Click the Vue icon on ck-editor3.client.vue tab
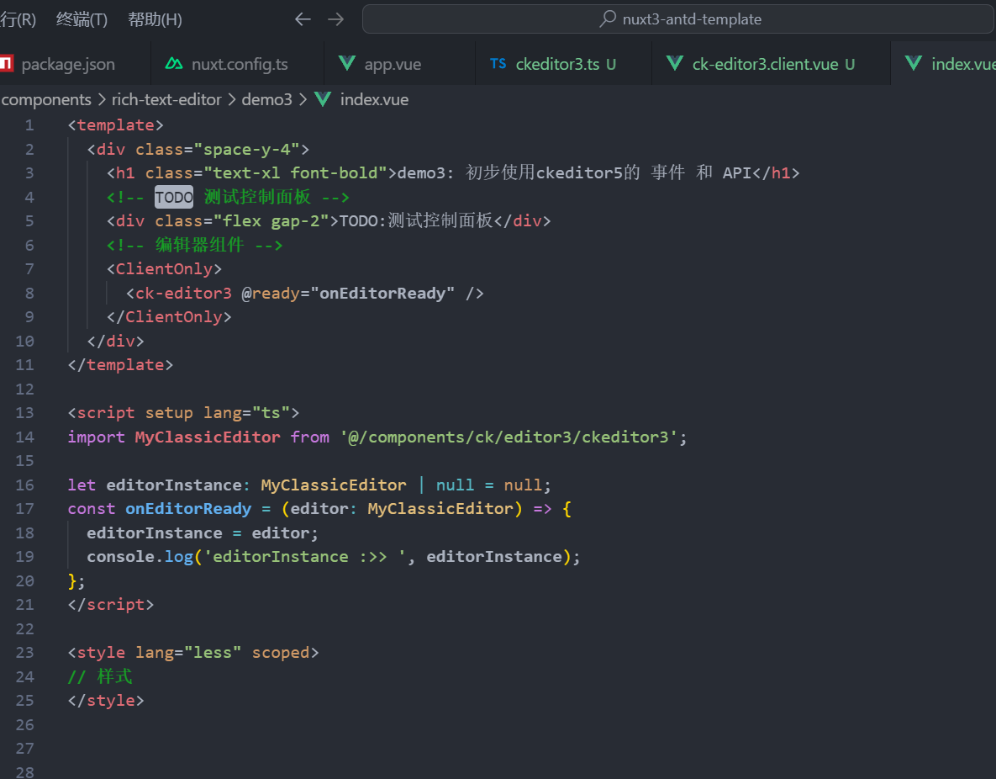This screenshot has width=996, height=779. click(675, 63)
